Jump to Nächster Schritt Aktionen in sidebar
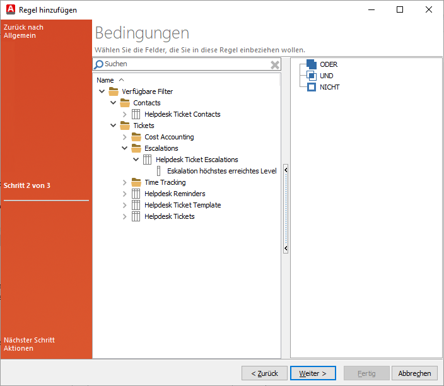Image resolution: width=444 pixels, height=386 pixels. pos(29,344)
